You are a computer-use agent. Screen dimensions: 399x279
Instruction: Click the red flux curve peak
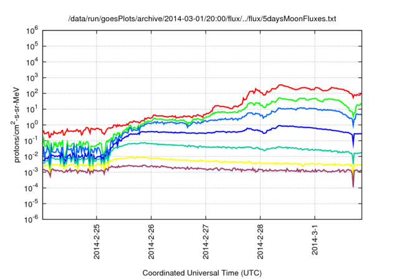tap(281, 85)
